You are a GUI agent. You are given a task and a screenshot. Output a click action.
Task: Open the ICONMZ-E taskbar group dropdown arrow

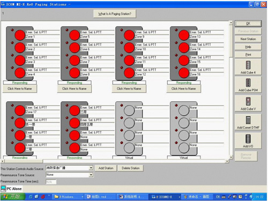(180, 197)
